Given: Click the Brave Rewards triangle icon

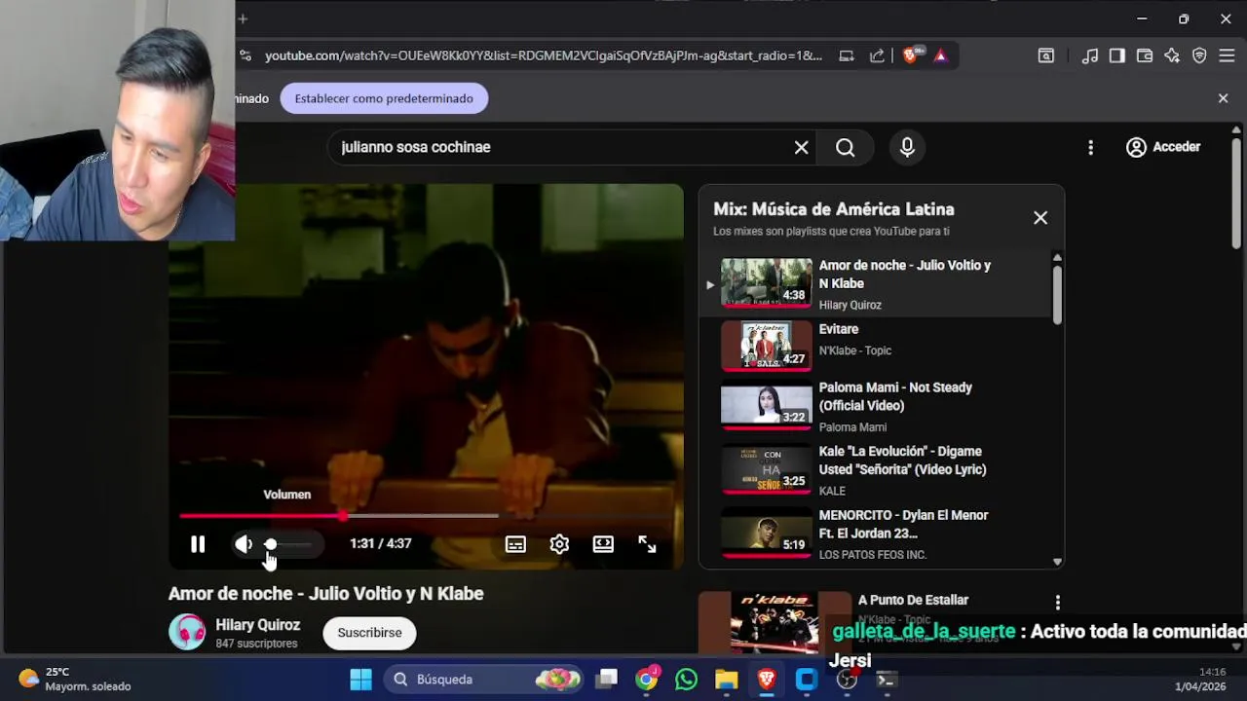Looking at the screenshot, I should [x=940, y=55].
